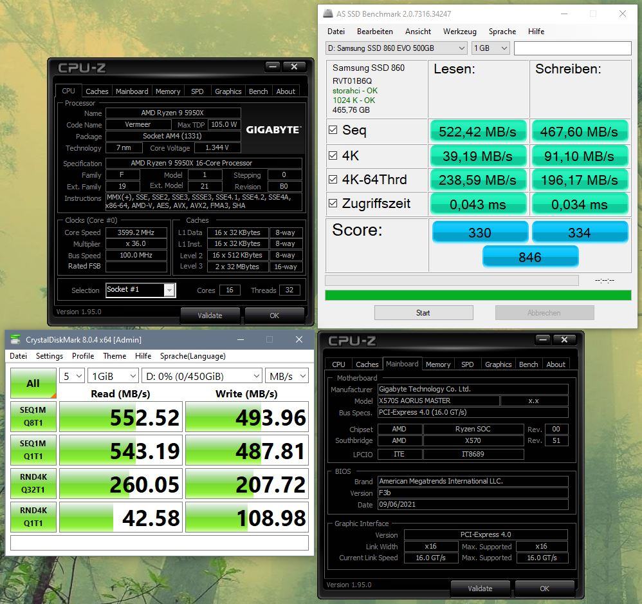
Task: Switch to CPU tab in bottom CPU-Z Mainboard window
Action: point(338,364)
